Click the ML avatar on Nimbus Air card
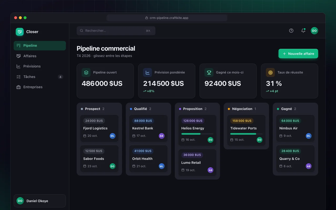Viewport: 336px width, 210px height. (x=309, y=136)
